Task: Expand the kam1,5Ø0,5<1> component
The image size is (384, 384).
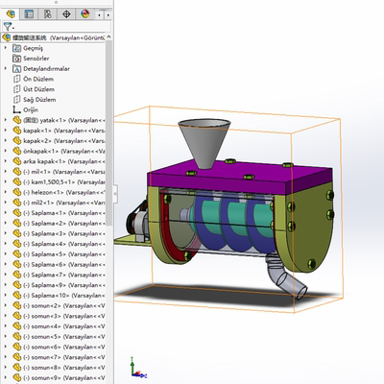Action: (x=5, y=181)
